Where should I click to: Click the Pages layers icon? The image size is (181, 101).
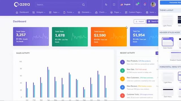tap(111, 12)
